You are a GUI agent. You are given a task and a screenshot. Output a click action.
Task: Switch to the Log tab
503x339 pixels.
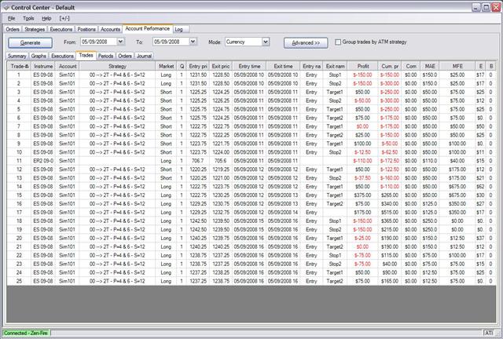point(178,29)
